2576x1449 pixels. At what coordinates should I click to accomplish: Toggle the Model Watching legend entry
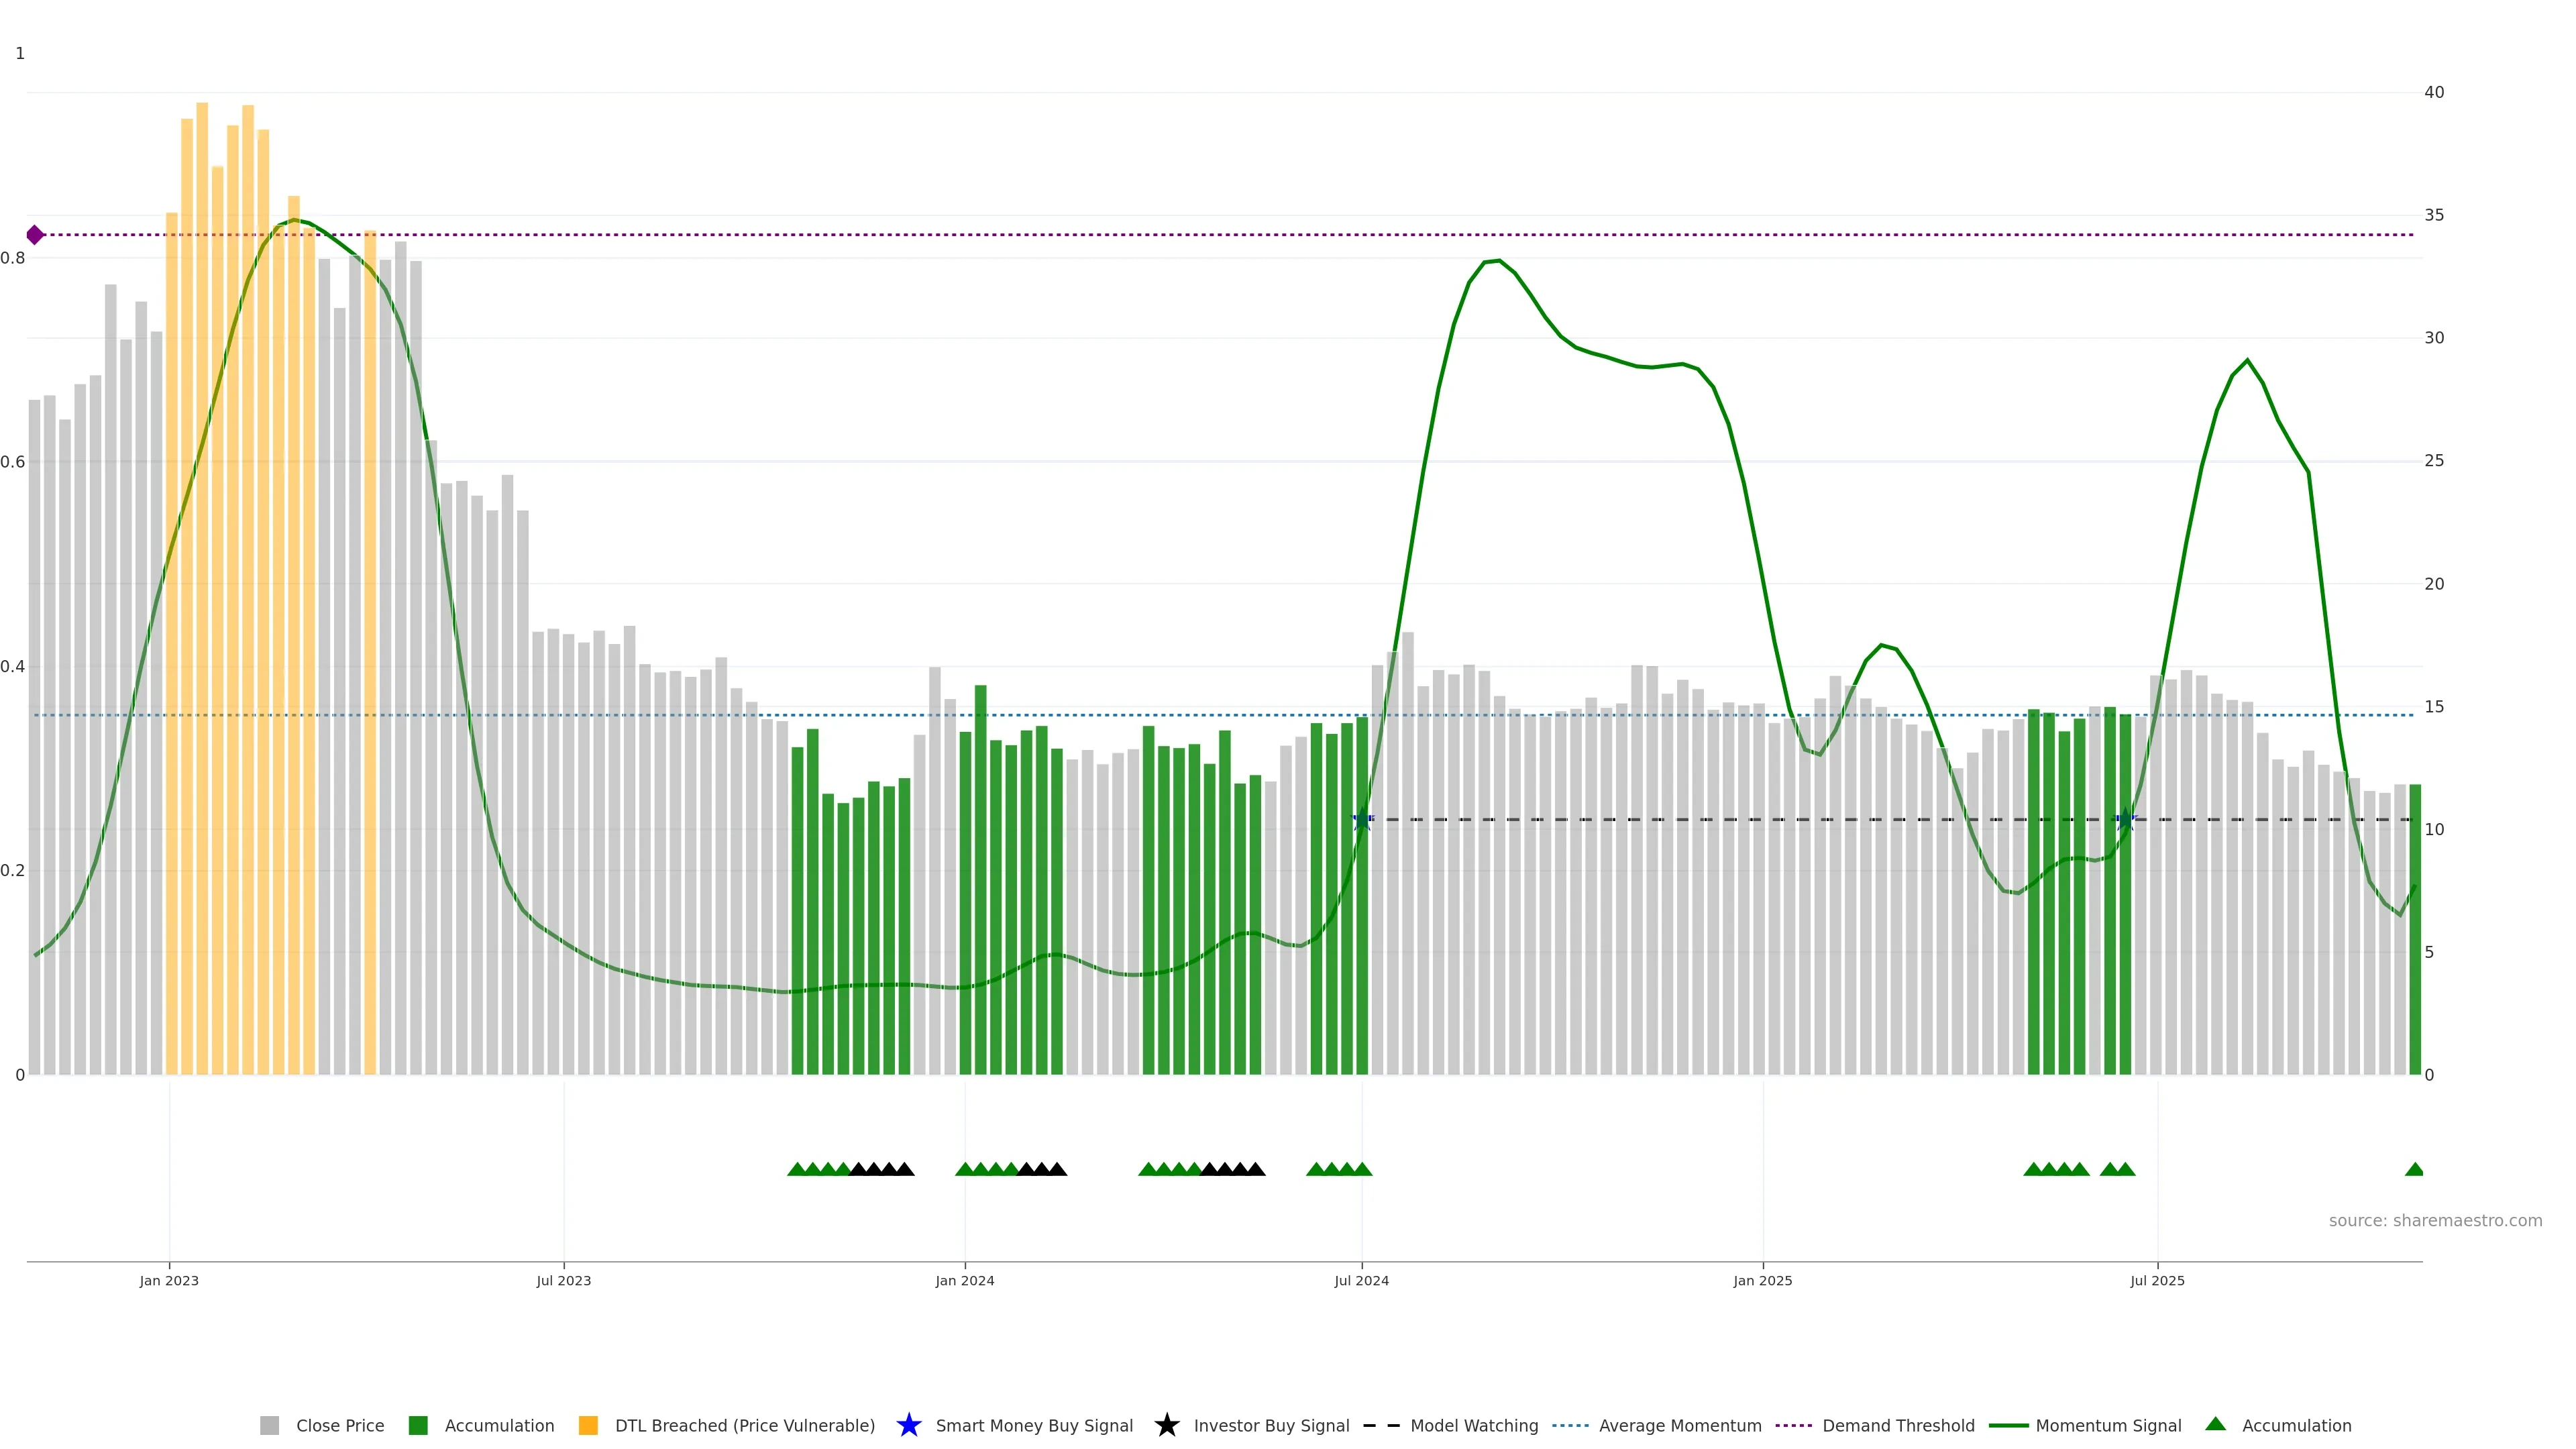[1473, 1425]
